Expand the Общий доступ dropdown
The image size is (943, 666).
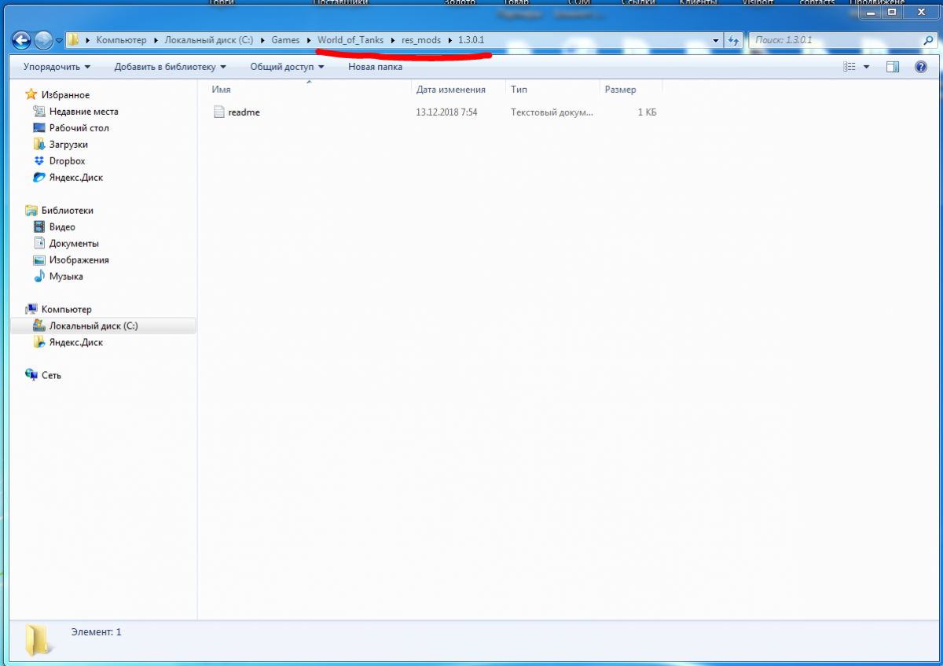click(287, 67)
